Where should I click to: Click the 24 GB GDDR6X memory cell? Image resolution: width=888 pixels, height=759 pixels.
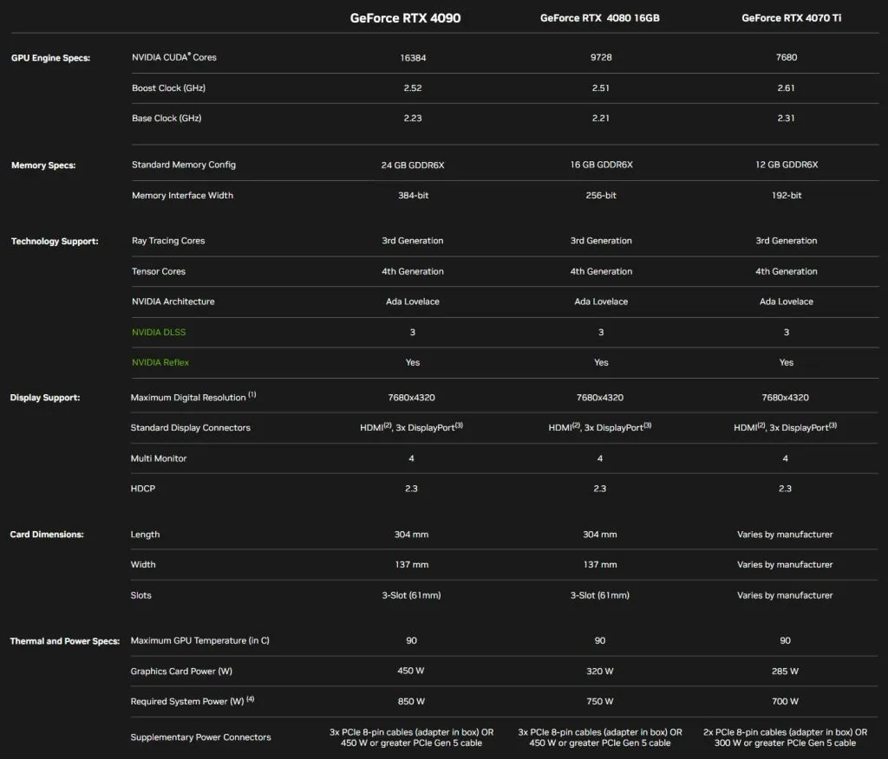tap(411, 165)
